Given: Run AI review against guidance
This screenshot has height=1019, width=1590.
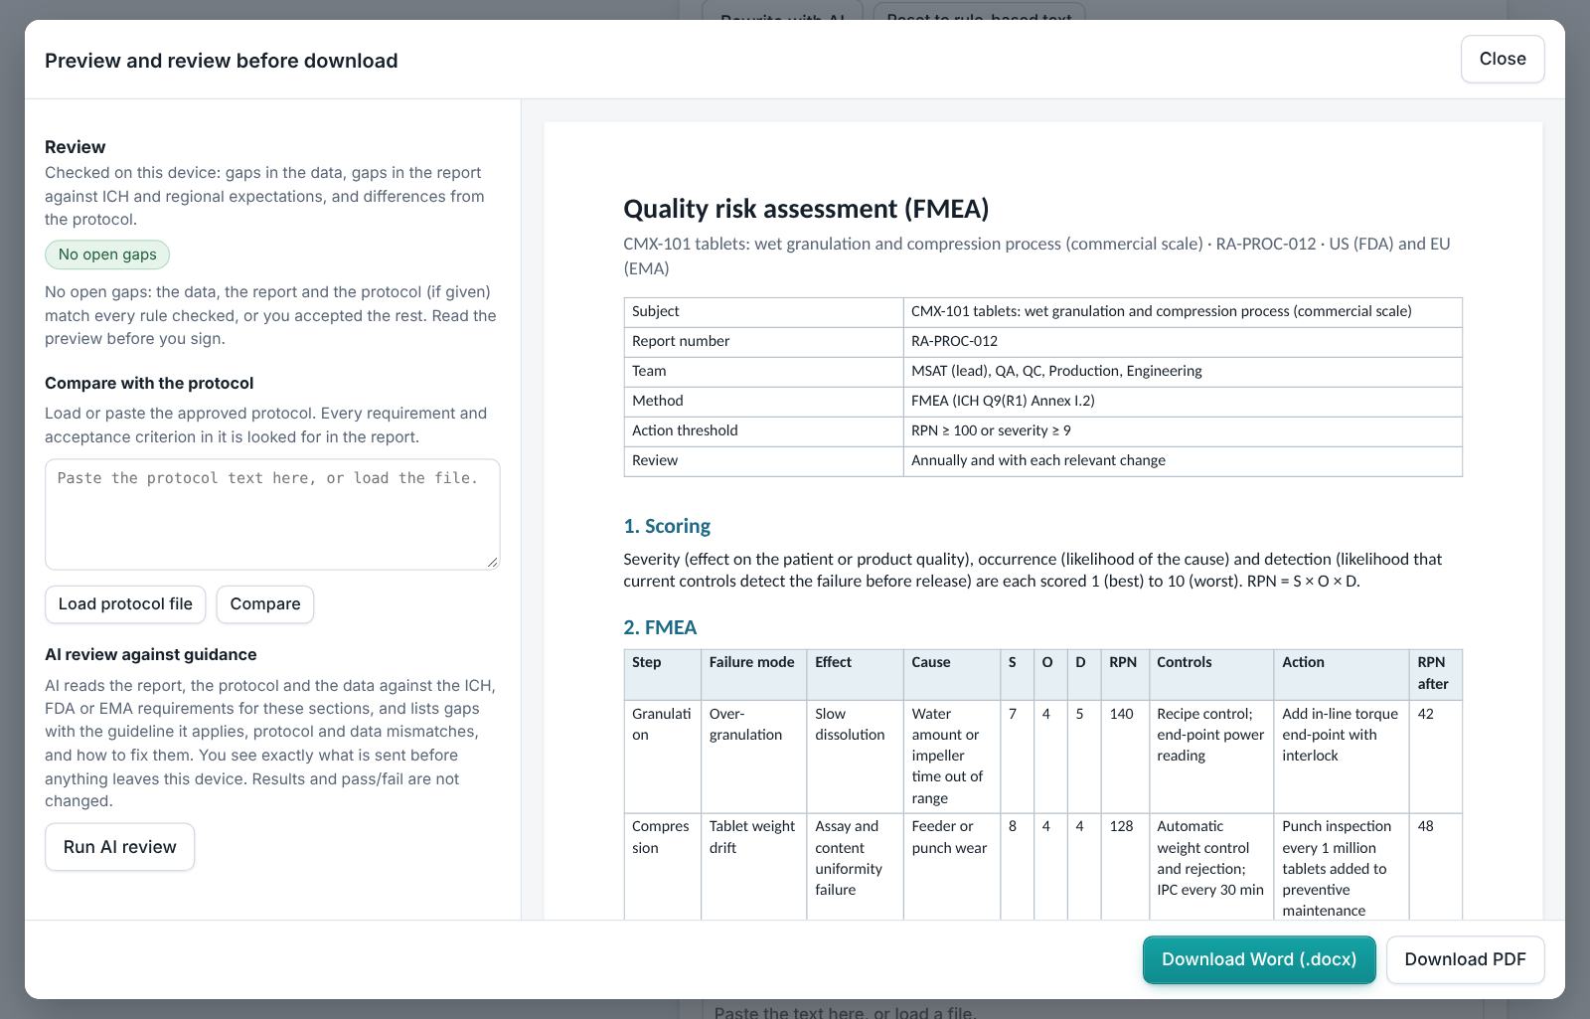Looking at the screenshot, I should tap(119, 847).
